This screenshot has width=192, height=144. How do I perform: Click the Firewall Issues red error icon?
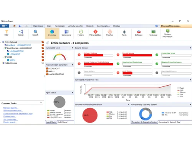pyautogui.click(x=118, y=55)
